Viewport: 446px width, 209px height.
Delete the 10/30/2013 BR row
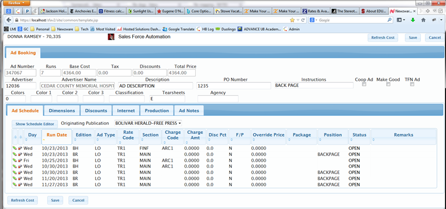(x=20, y=172)
